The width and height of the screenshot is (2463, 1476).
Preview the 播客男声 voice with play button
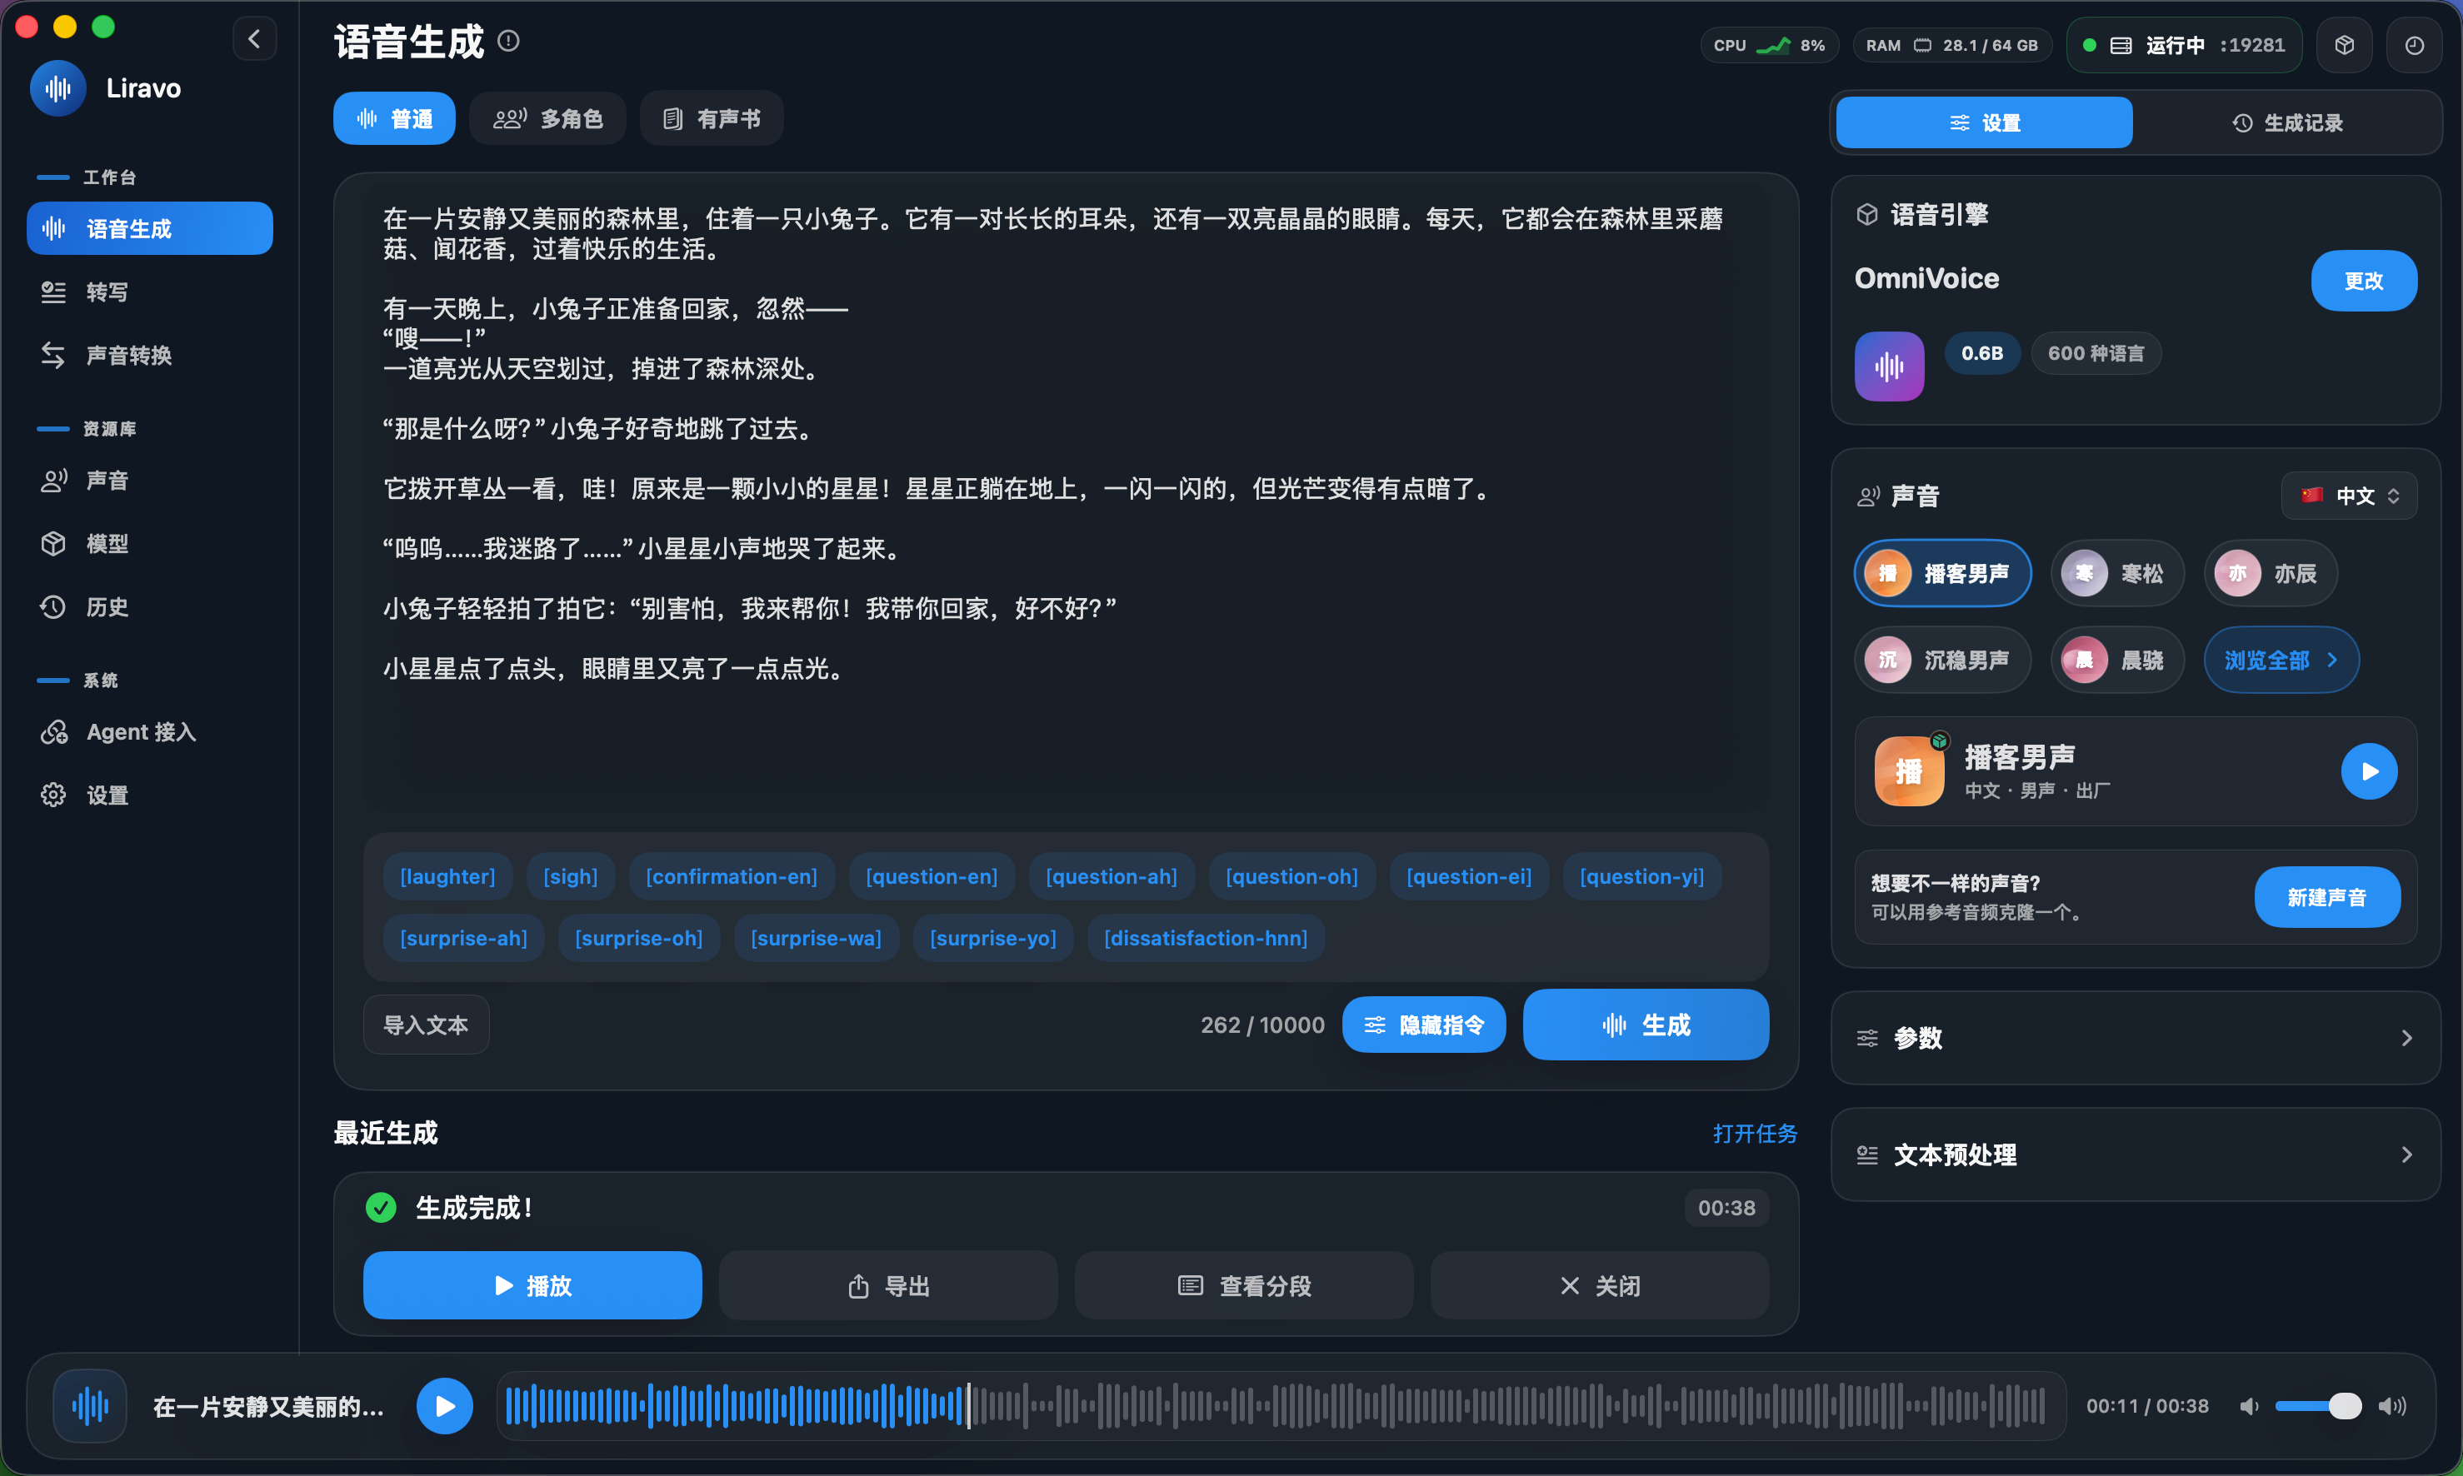click(x=2369, y=770)
